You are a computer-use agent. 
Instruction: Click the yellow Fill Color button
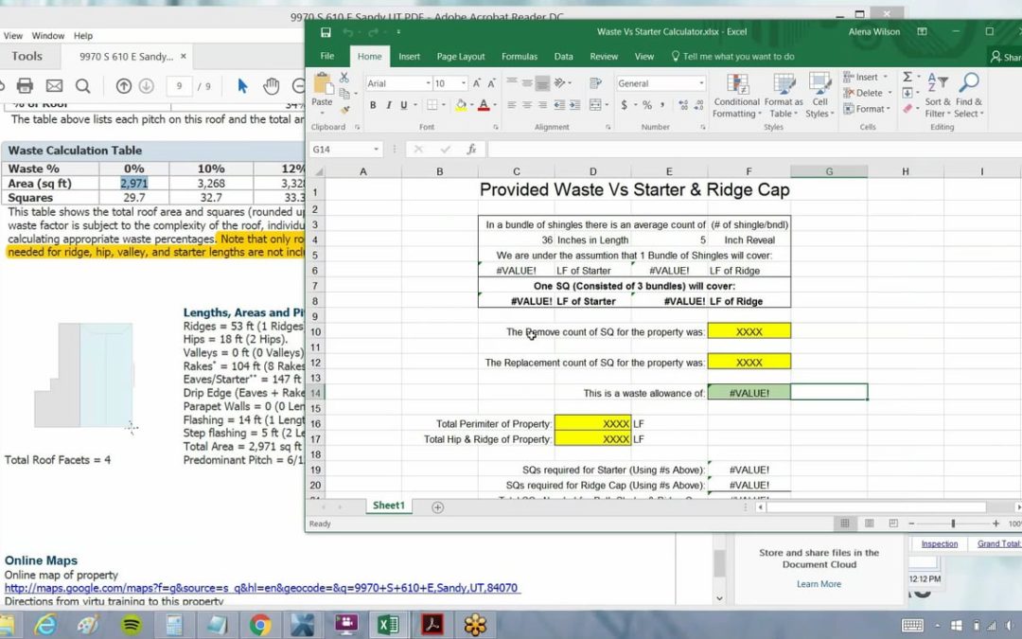pyautogui.click(x=461, y=105)
